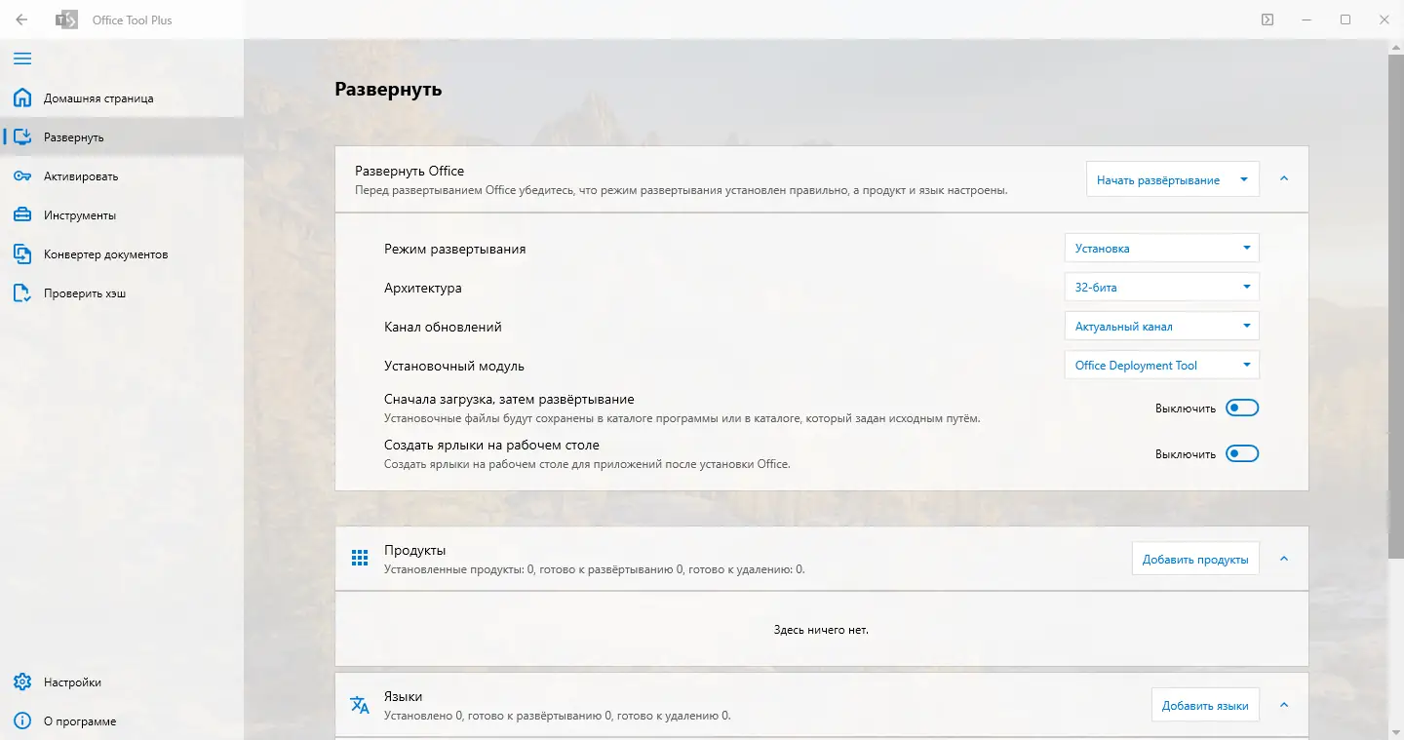
Task: Click the toolbox icon for Инструменты
Action: point(22,215)
